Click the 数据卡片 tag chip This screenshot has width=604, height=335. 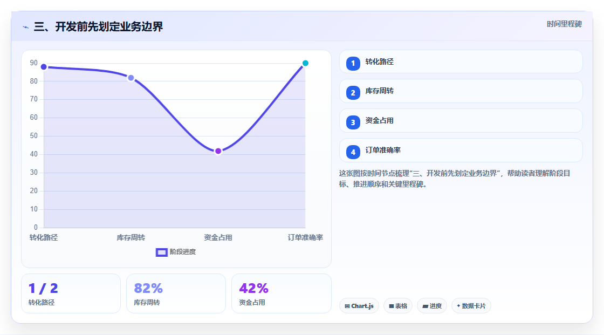coord(471,306)
